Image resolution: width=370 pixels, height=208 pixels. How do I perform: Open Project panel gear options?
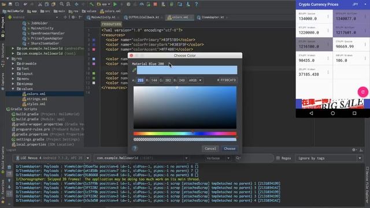73,17
